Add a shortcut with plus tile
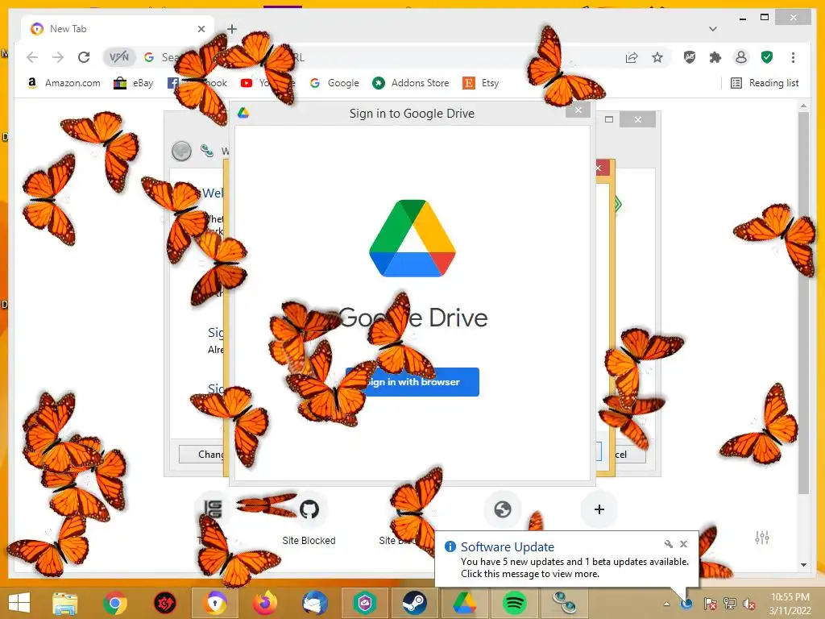825x619 pixels. click(599, 509)
